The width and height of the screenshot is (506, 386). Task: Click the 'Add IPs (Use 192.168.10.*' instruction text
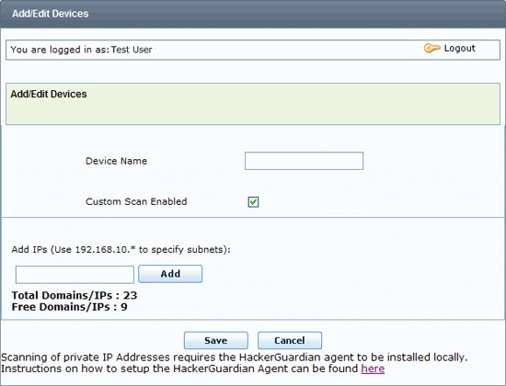(x=121, y=250)
